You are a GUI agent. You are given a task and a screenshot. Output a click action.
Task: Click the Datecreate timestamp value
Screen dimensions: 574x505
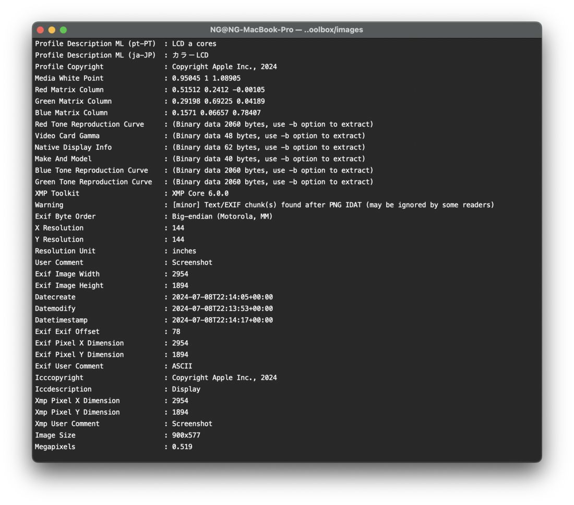[222, 297]
